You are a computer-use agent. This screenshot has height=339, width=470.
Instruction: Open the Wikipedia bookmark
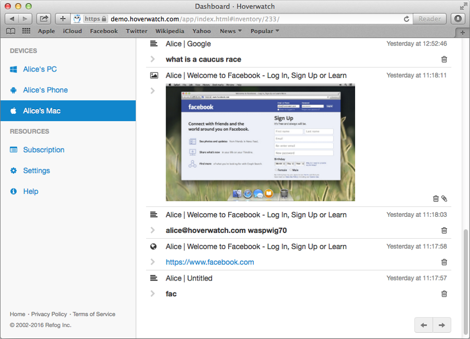170,31
